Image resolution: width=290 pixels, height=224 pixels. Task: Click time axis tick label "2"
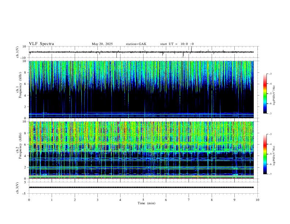[75, 200]
